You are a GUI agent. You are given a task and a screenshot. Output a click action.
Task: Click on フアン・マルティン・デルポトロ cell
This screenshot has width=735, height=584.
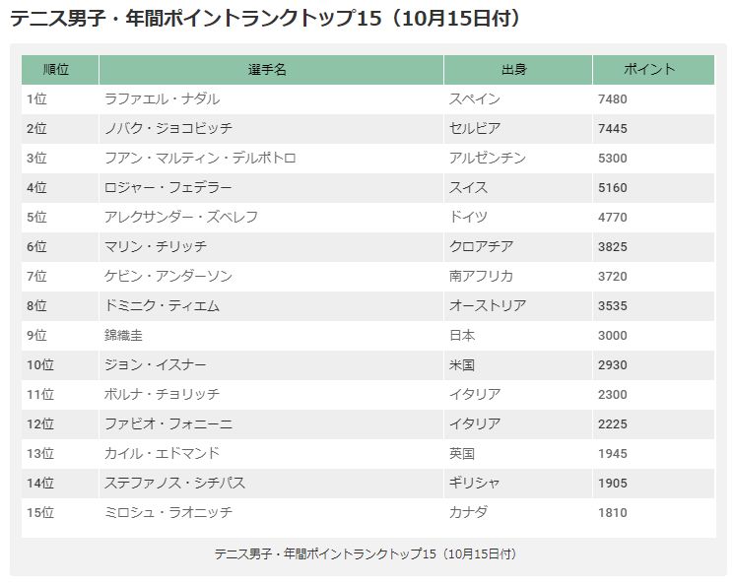(x=271, y=159)
